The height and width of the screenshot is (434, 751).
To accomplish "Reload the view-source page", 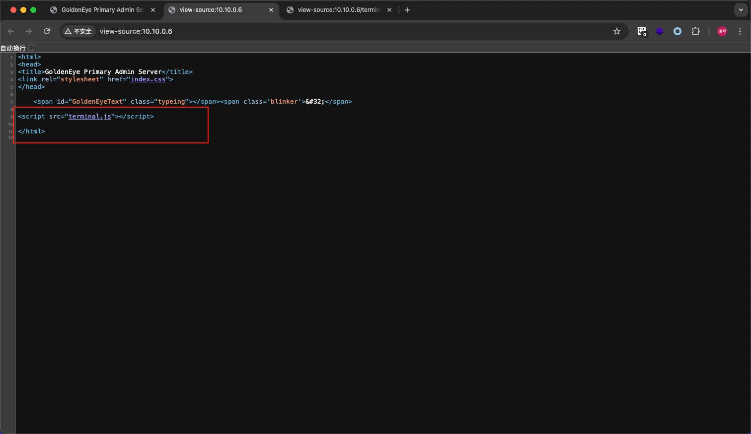I will [47, 31].
